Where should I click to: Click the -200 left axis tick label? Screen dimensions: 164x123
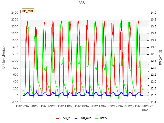click(x=15, y=102)
